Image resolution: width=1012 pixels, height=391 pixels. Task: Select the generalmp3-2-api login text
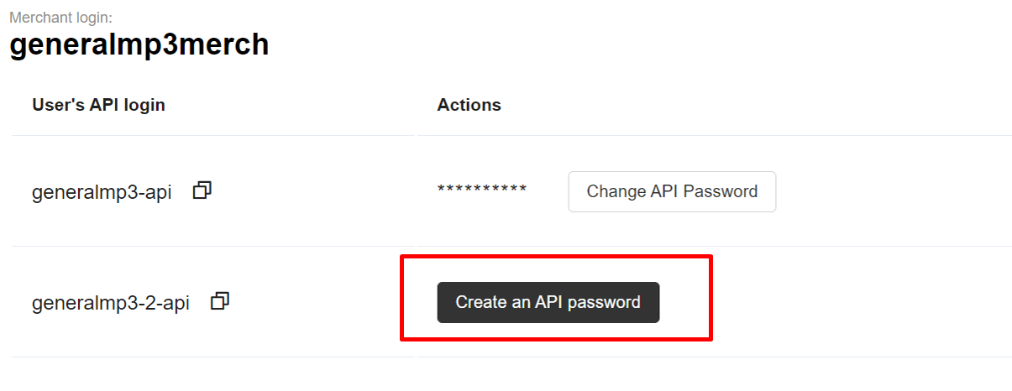coord(111,303)
